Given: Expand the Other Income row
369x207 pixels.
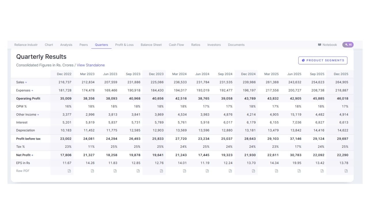Looking at the screenshot, I should (x=38, y=115).
